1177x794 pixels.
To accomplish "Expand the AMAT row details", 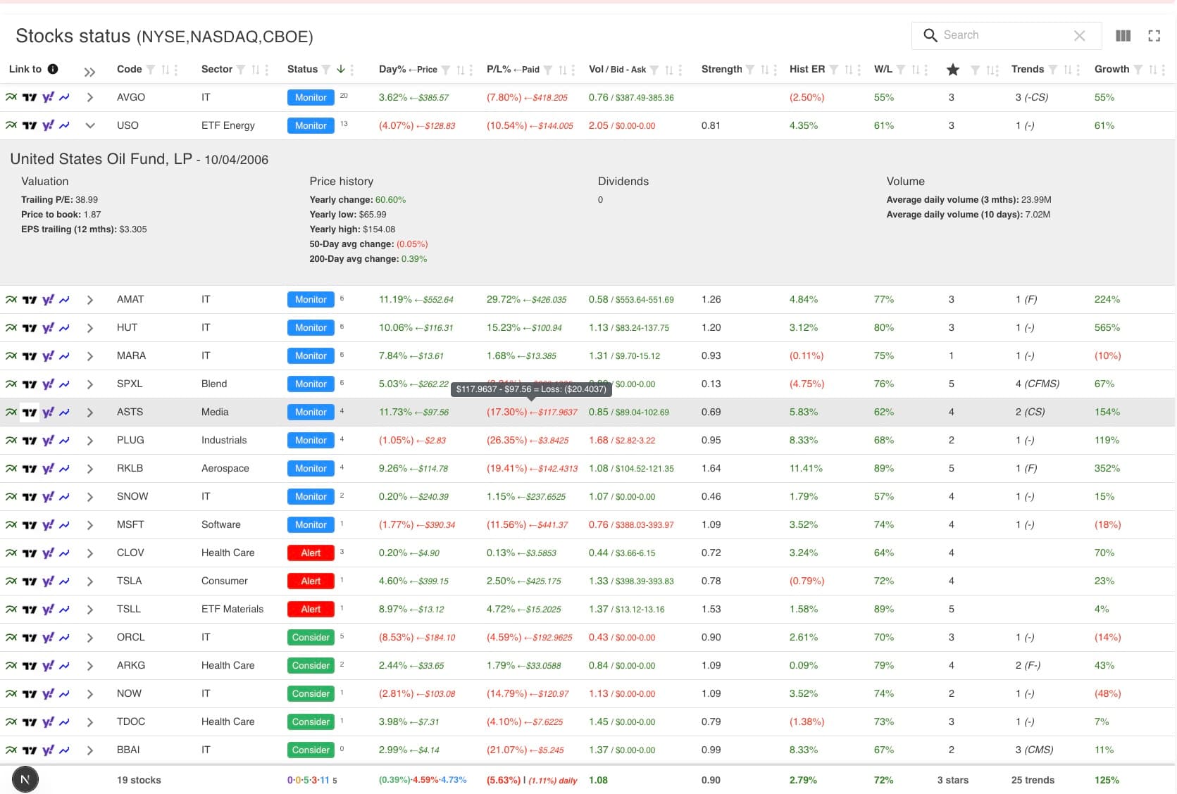I will pos(90,300).
